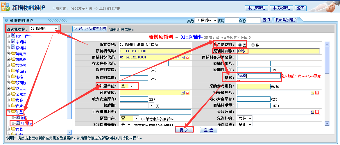The image size is (340, 145).
Task: Open the 请选择类别 dropdown
Action: click(56, 29)
